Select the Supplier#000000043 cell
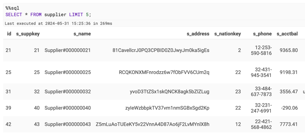The width and height of the screenshot is (305, 135). (68, 124)
